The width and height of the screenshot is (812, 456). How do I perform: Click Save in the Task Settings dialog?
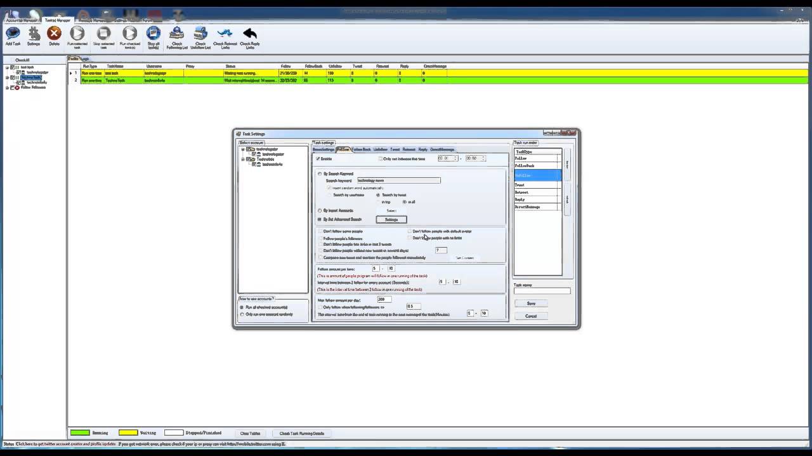(x=531, y=303)
